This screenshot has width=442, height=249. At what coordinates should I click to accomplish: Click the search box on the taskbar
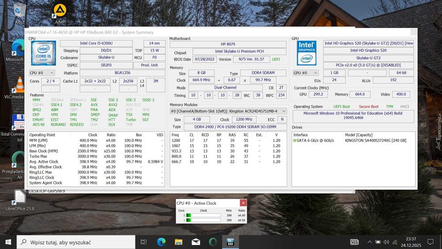[x=76, y=242]
